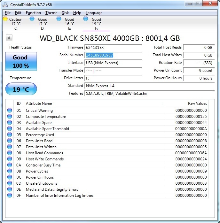Click the Power On Count value 9 count
This screenshot has width=220, height=223.
point(199,70)
